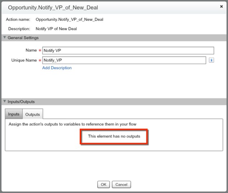This screenshot has width=228, height=193.
Task: Collapse the Inputs/Outputs section triangle
Action: (x=5, y=101)
